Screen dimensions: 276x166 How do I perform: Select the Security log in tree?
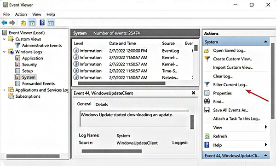point(29,65)
